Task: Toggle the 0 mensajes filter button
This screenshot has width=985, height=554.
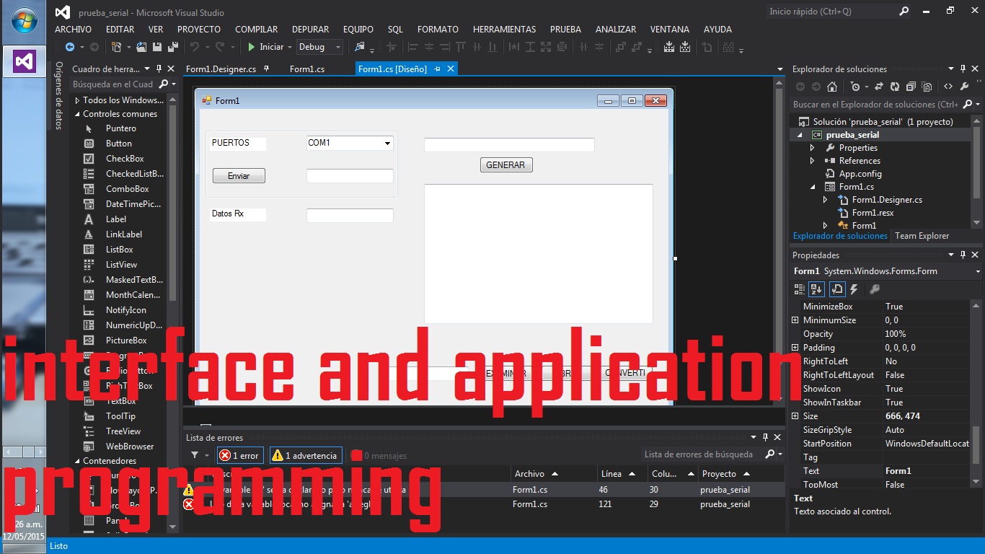Action: (379, 455)
